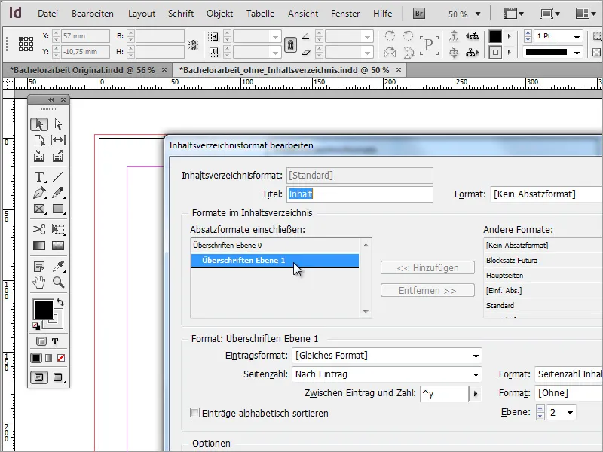603x452 pixels.
Task: Select the Rectangle tool
Action: (x=58, y=209)
